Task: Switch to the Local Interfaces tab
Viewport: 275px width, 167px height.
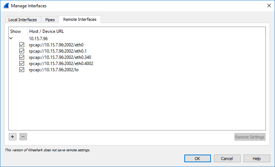Action: click(x=23, y=20)
